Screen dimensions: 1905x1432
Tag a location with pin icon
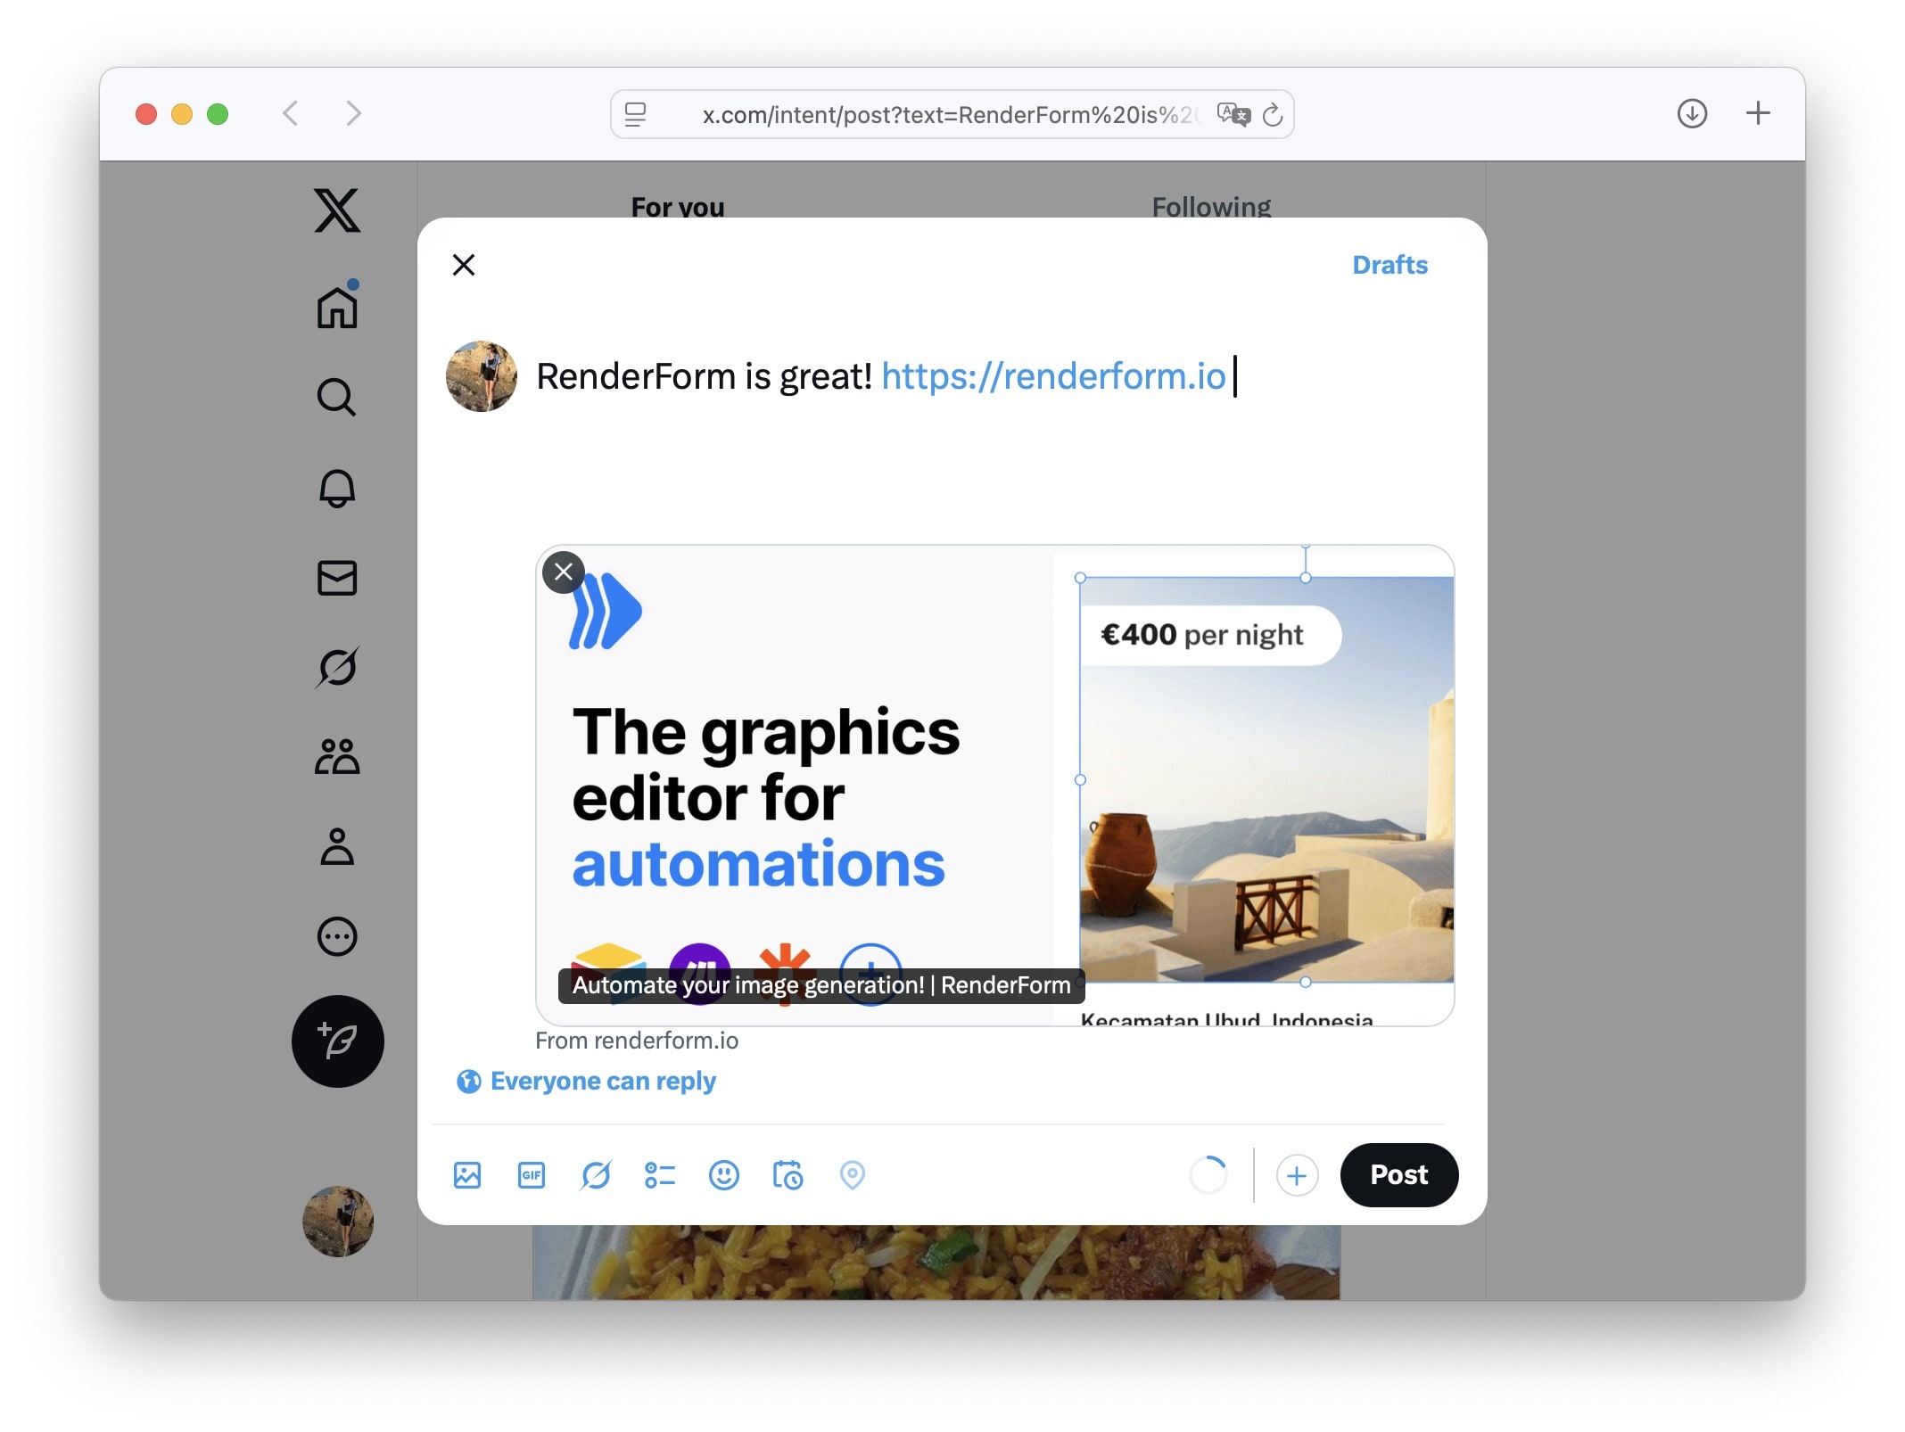(x=853, y=1175)
